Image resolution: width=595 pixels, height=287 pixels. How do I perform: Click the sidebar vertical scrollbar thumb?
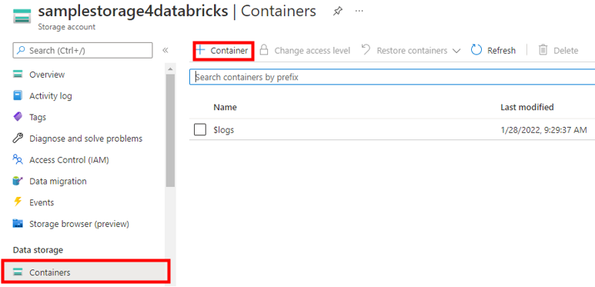(x=170, y=130)
